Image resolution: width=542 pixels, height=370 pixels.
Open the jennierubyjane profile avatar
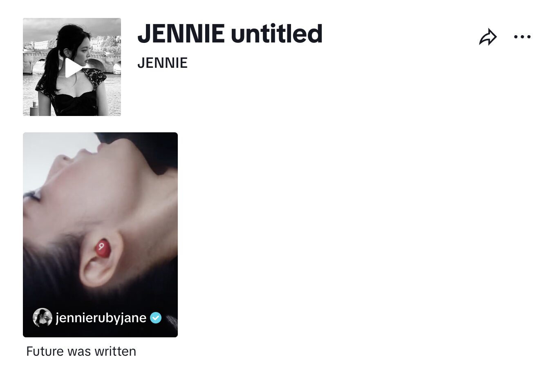coord(43,317)
